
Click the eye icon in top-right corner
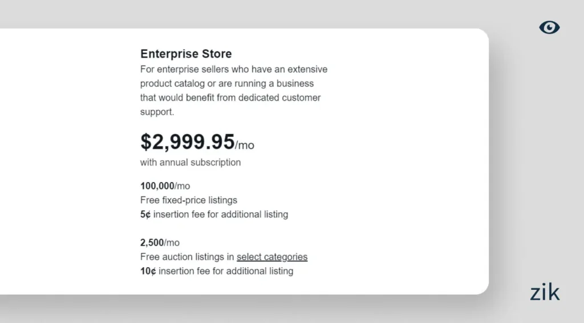549,27
